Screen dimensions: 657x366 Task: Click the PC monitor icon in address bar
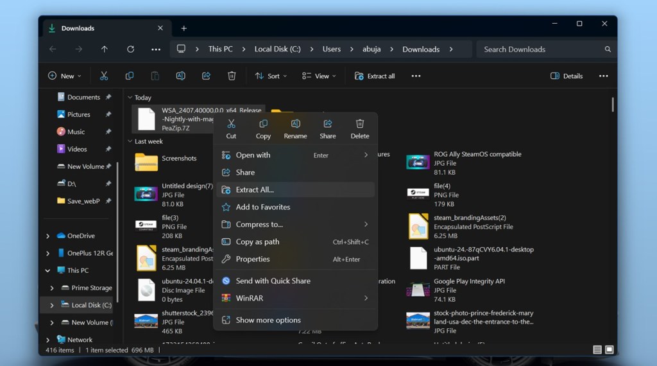[x=181, y=49]
